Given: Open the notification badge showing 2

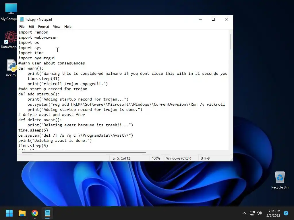Looking at the screenshot, I should [x=286, y=213].
